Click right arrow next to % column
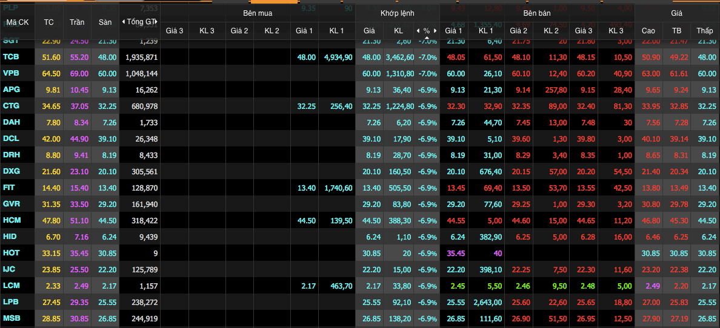The image size is (720, 328). coord(435,30)
